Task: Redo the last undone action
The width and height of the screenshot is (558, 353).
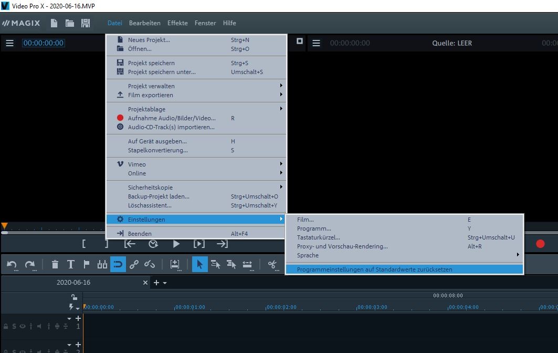Action: click(x=30, y=265)
